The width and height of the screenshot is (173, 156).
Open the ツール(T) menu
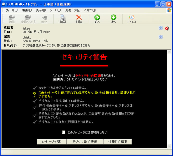(55, 10)
